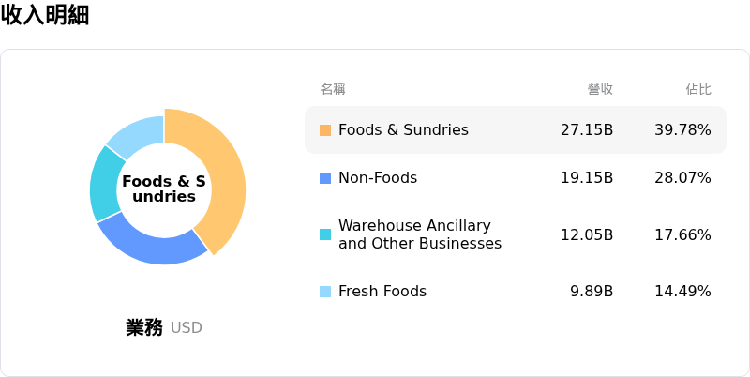Click the Foods & Sundries row label

(403, 130)
